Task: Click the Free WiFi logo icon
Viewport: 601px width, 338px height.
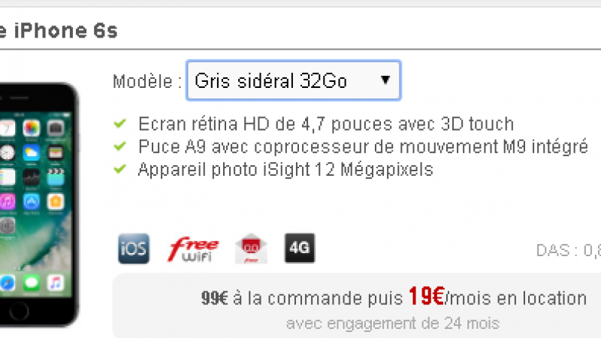Action: click(x=193, y=249)
